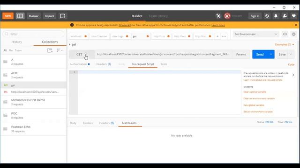
Task: Select the Me collections filter
Action: (11, 50)
